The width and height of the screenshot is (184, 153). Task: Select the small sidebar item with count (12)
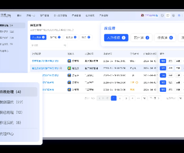click(7, 38)
